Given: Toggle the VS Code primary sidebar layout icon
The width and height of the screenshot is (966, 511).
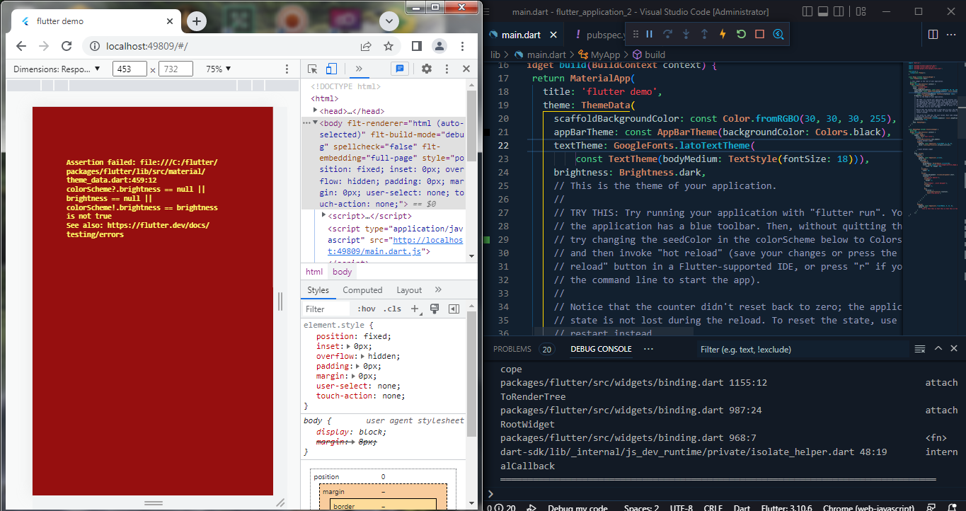Looking at the screenshot, I should pos(809,11).
